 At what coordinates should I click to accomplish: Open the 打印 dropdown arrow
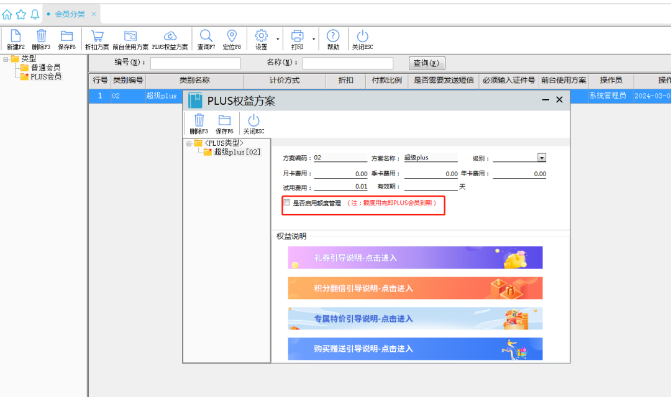pyautogui.click(x=314, y=39)
